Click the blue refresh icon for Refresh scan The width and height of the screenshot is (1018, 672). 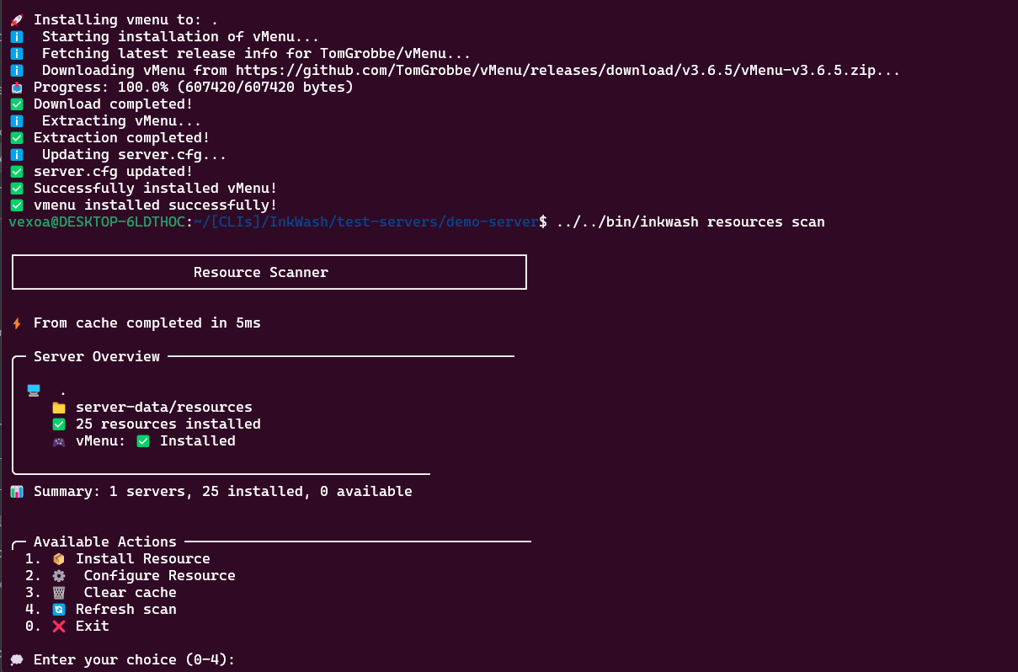[59, 609]
